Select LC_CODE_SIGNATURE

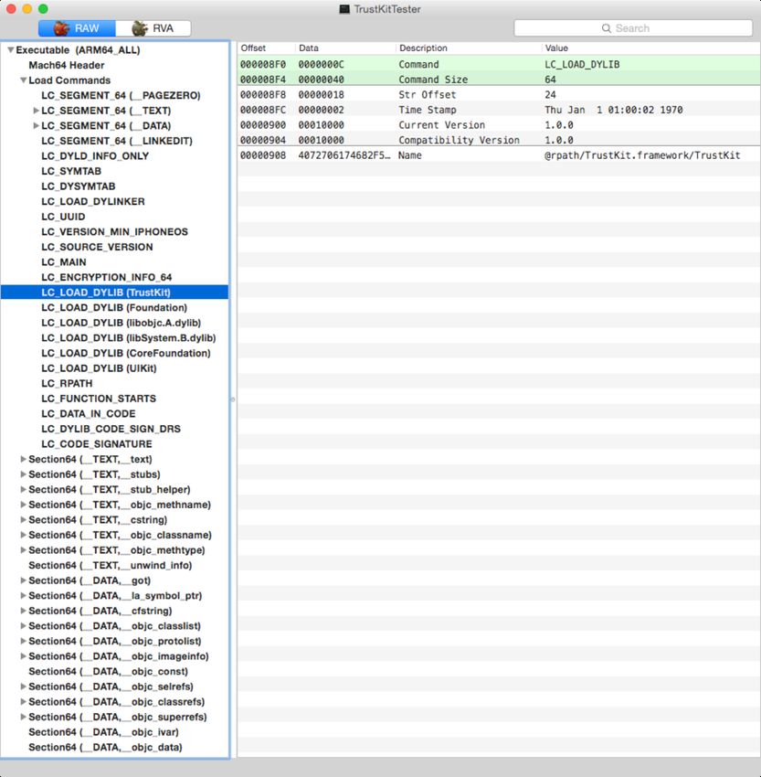coord(97,444)
